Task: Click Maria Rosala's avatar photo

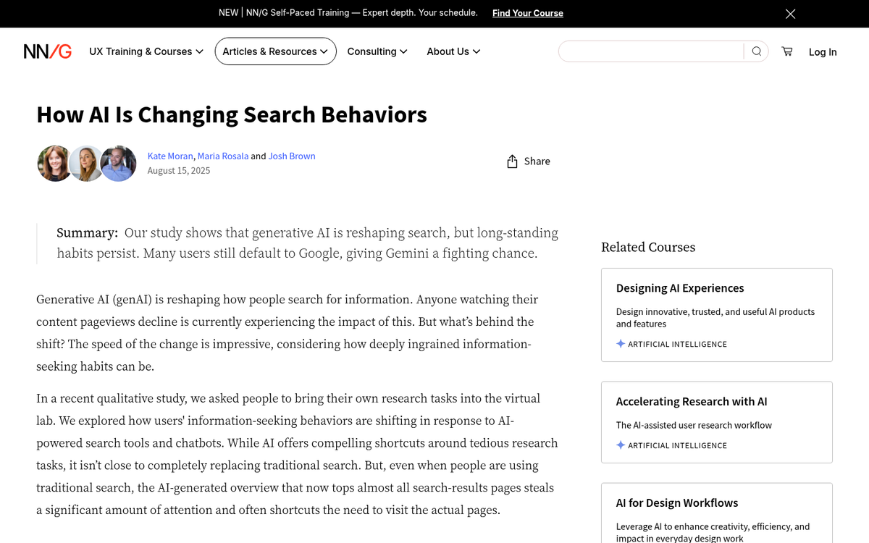Action: click(87, 164)
